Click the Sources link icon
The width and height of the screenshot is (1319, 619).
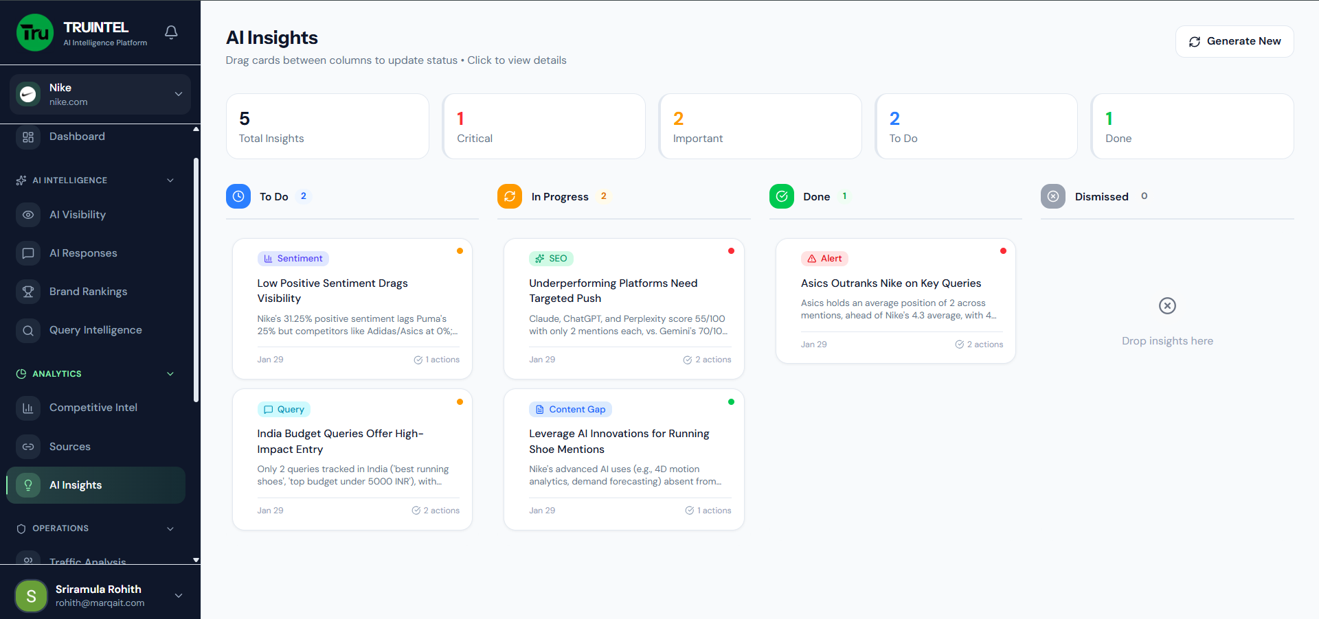[x=28, y=447]
